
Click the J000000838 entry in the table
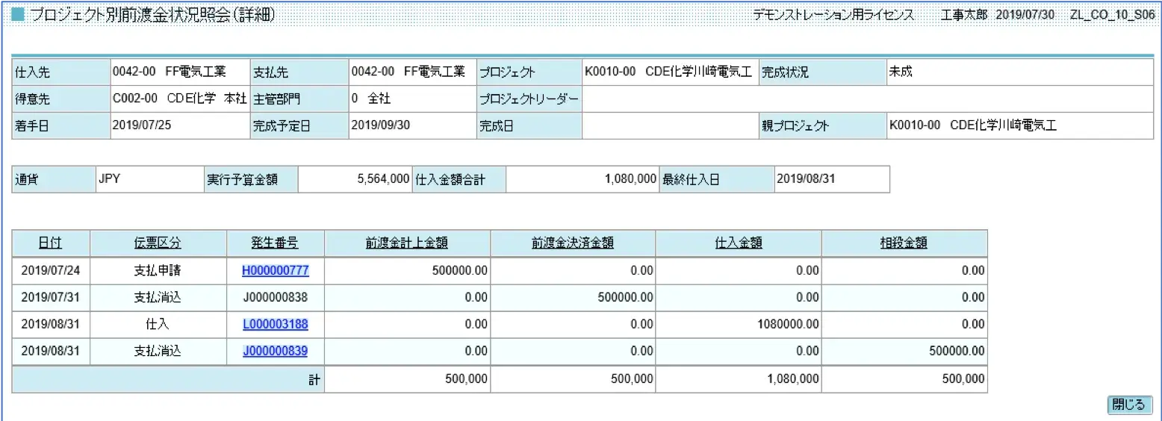tap(275, 297)
